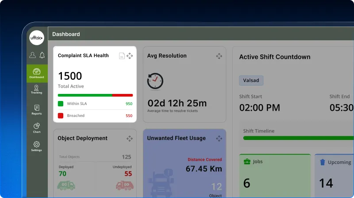Select Dashboard in the sidebar

pos(37,74)
